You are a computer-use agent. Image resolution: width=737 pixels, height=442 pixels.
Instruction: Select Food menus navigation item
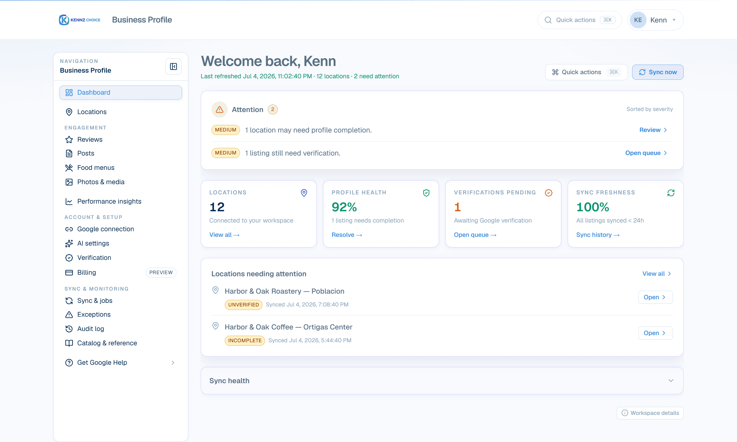click(x=121, y=168)
